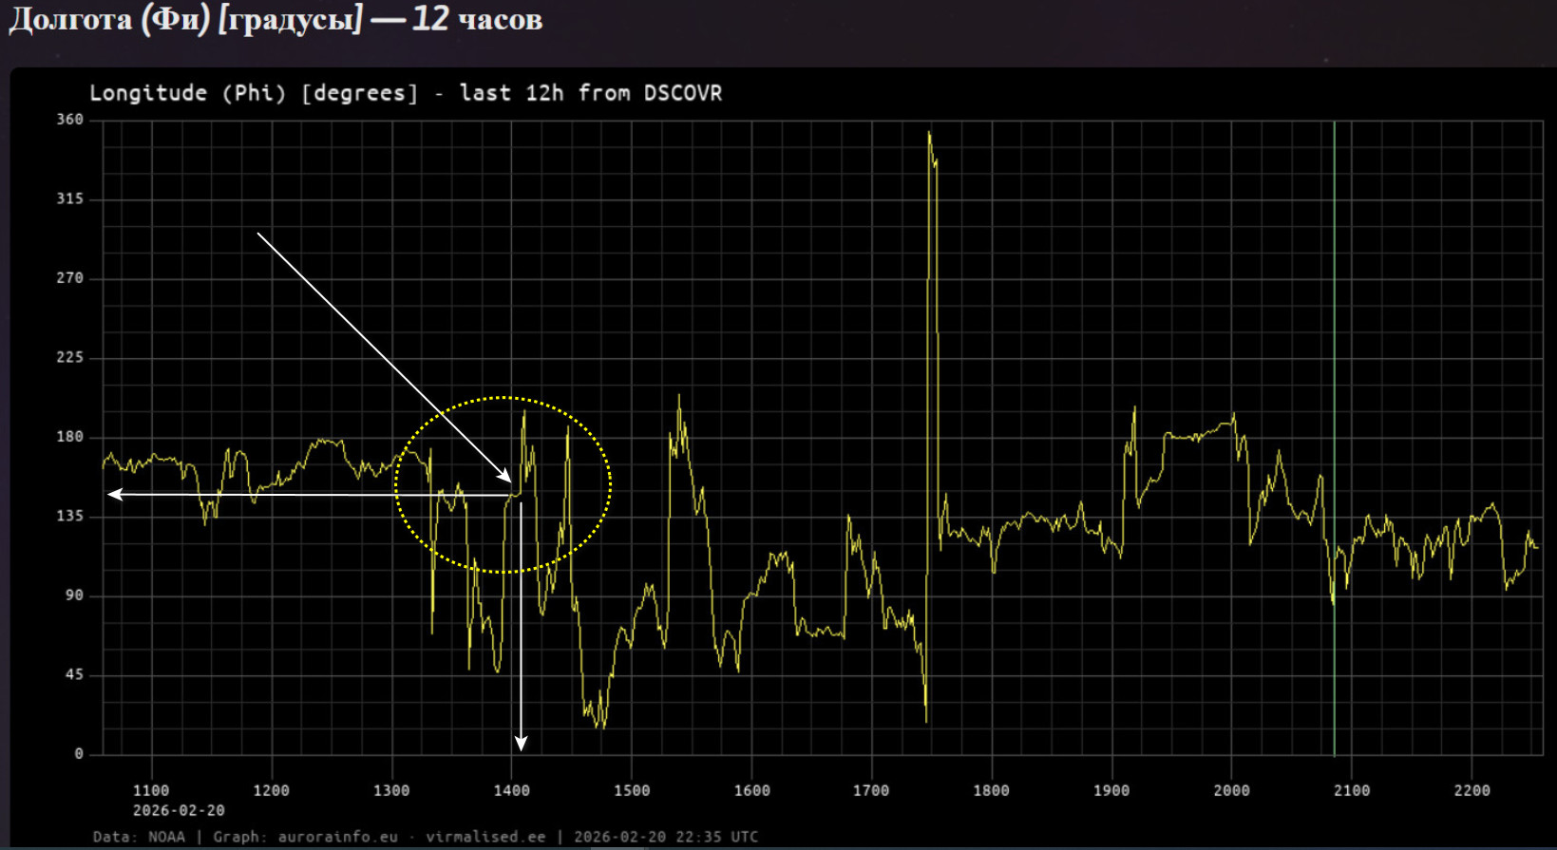
Task: Select the 1800 time axis label
Action: (x=991, y=790)
